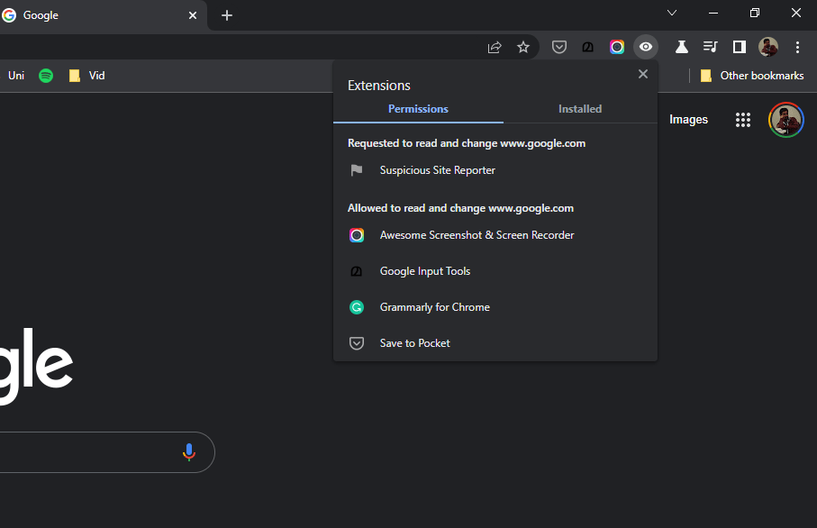The width and height of the screenshot is (817, 528).
Task: Open the media controls toolbar icon
Action: [x=710, y=48]
